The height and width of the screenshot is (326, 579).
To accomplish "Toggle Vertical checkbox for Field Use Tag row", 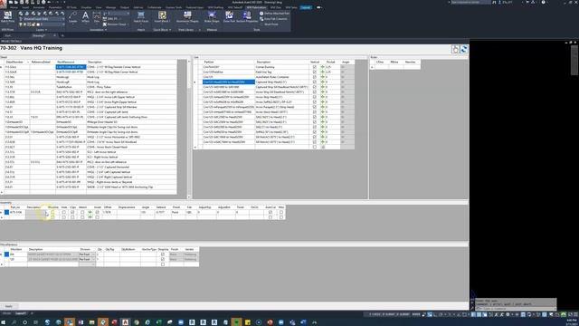I will click(x=315, y=72).
